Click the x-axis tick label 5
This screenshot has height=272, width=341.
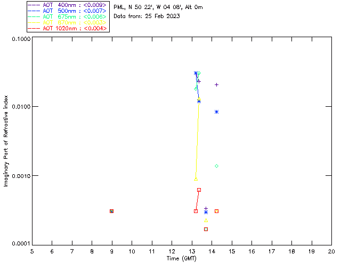(32, 251)
